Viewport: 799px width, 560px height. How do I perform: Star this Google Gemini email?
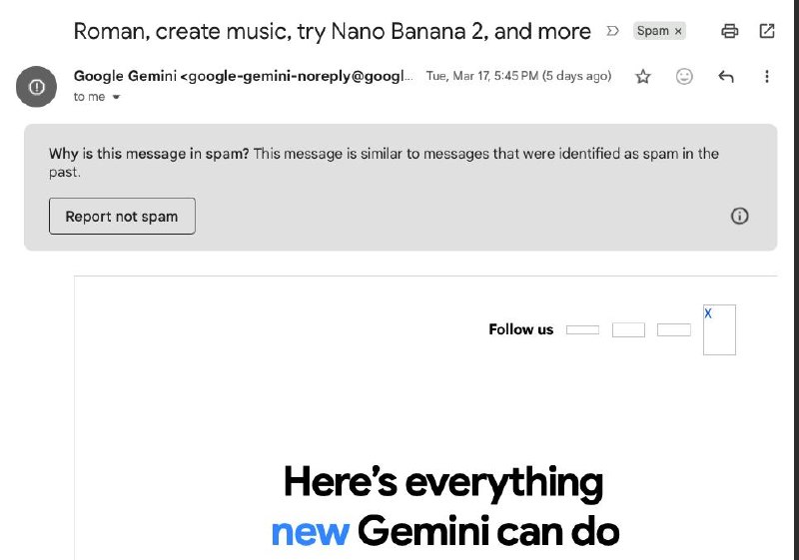tap(643, 77)
